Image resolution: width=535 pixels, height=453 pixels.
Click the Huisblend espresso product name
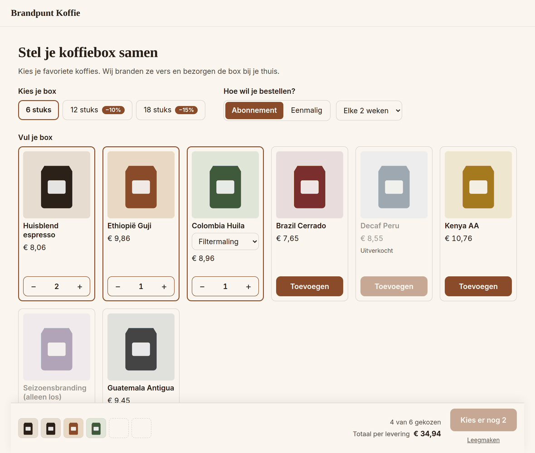tap(41, 230)
